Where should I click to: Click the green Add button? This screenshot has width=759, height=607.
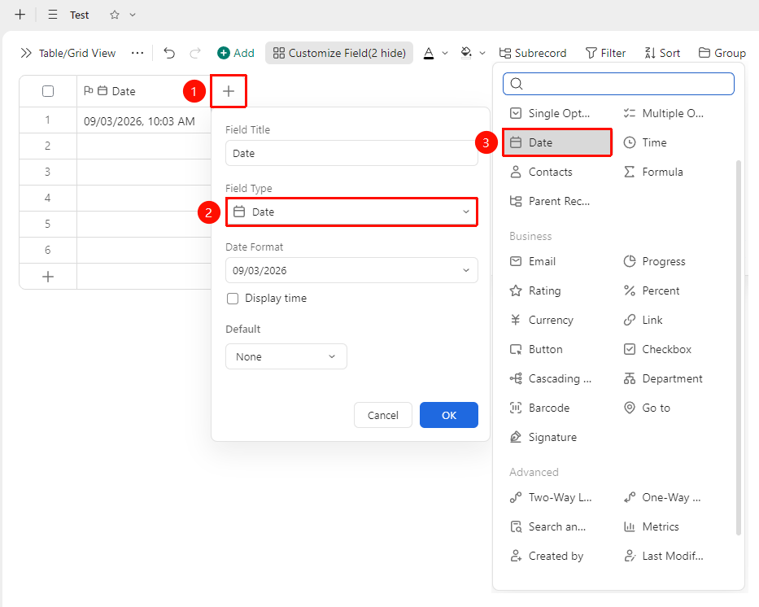point(236,53)
